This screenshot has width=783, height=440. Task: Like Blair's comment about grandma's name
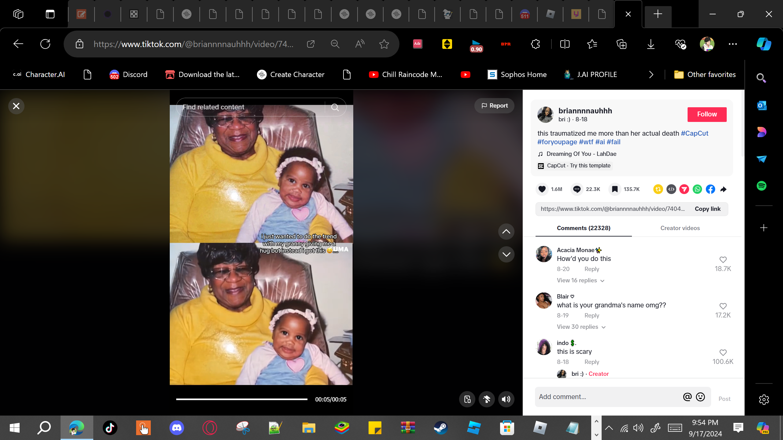[723, 306]
